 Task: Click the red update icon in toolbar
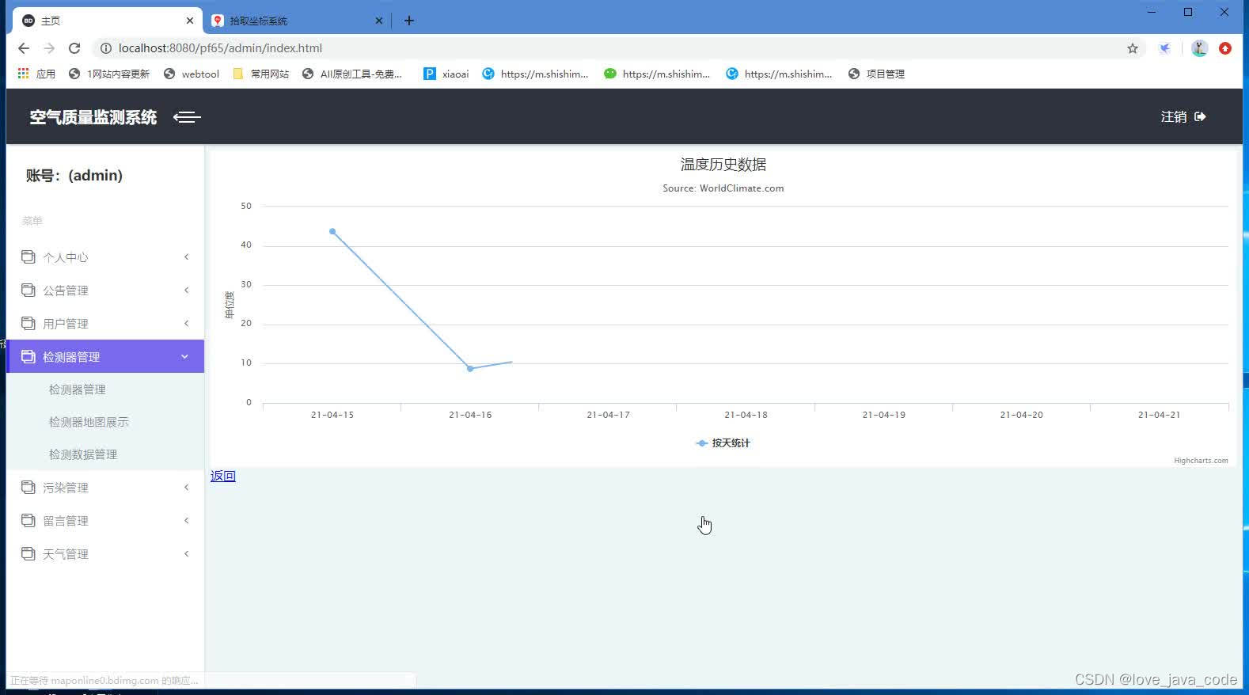[1225, 48]
